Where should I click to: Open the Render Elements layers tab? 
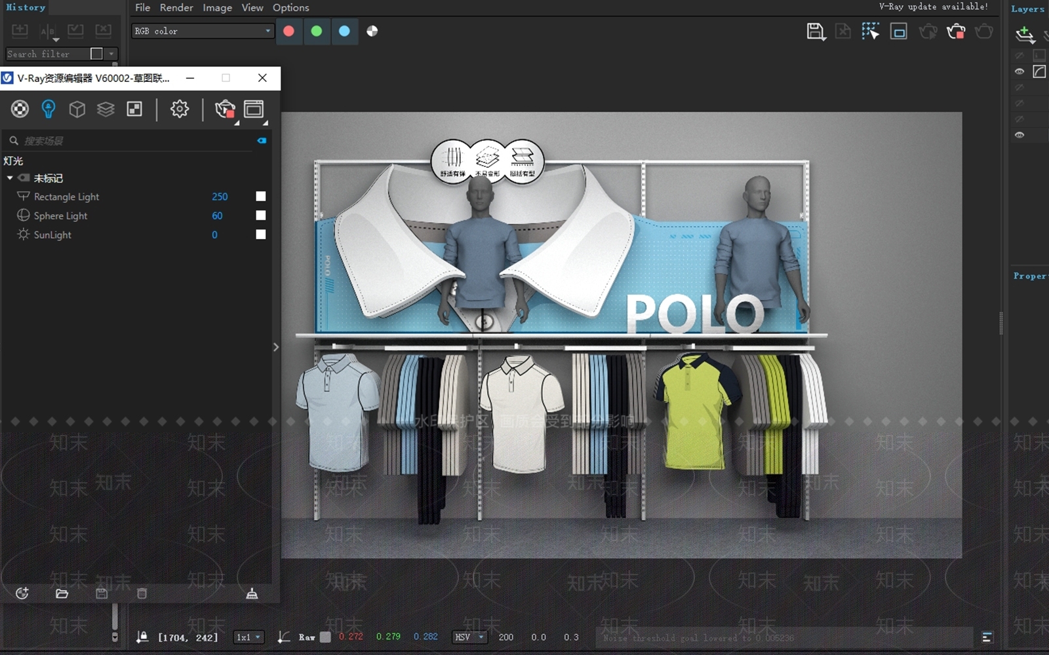(x=106, y=109)
